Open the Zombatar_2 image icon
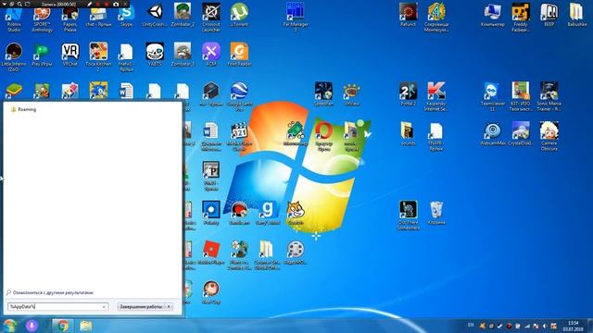This screenshot has height=333, width=593. pos(183,15)
